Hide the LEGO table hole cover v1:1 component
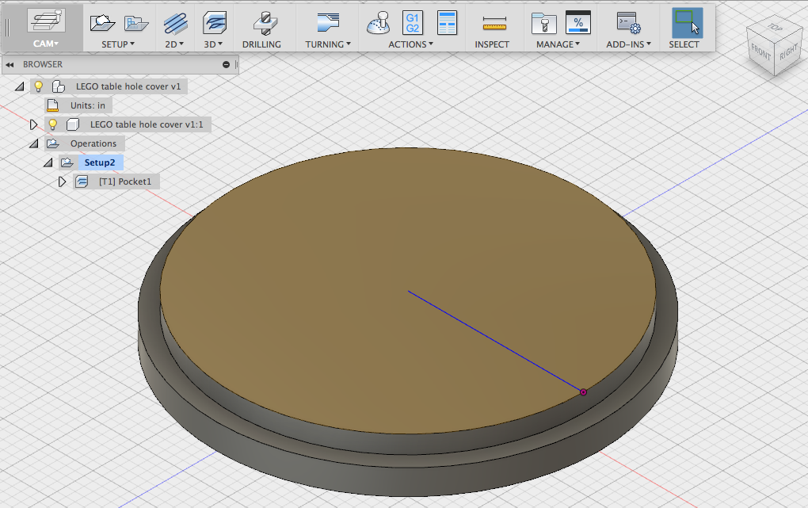The width and height of the screenshot is (808, 508). pyautogui.click(x=52, y=124)
